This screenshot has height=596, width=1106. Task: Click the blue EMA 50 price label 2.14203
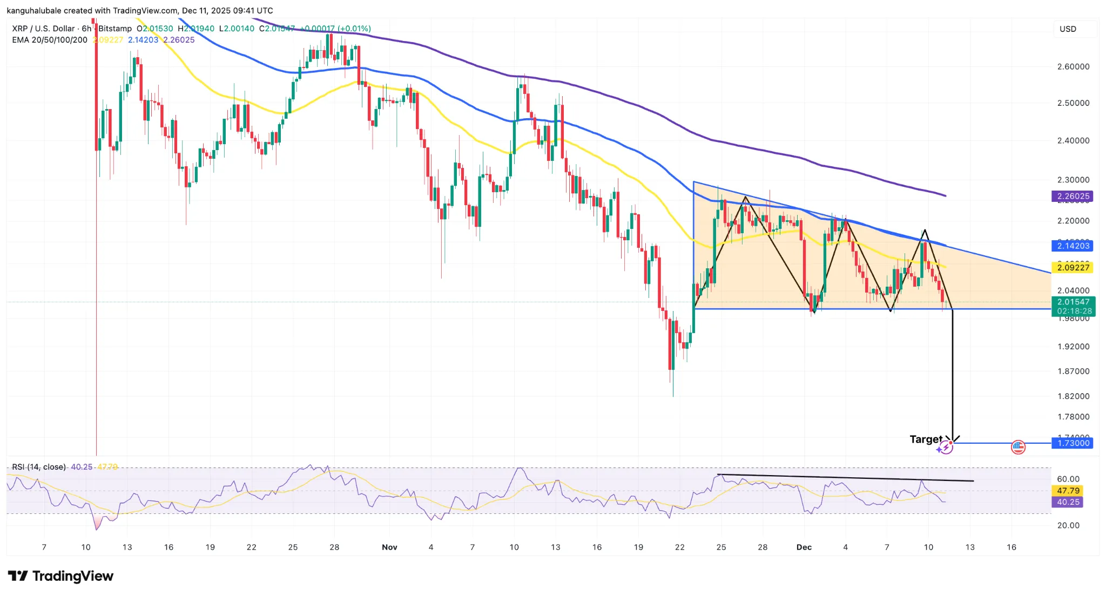pyautogui.click(x=1074, y=246)
